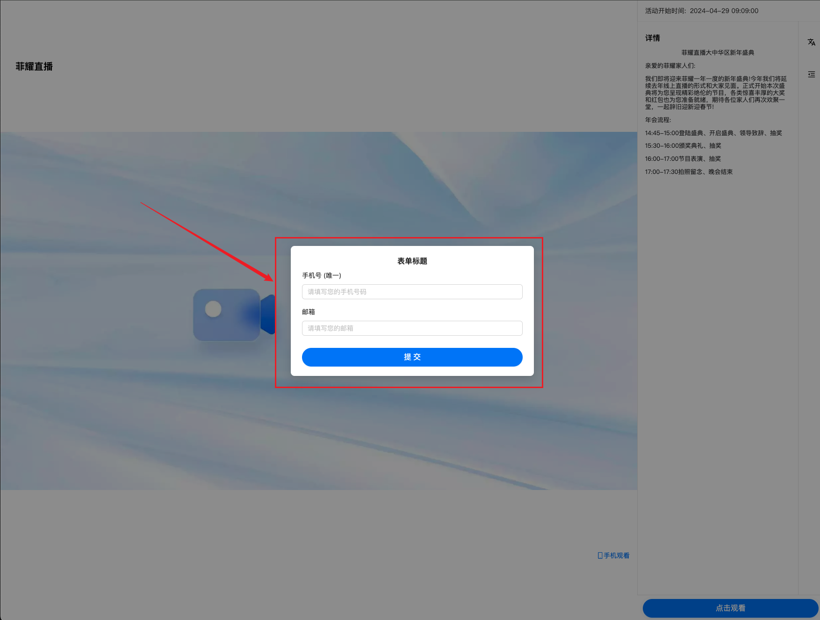The height and width of the screenshot is (620, 820).
Task: Focus the email address input field
Action: pos(412,328)
